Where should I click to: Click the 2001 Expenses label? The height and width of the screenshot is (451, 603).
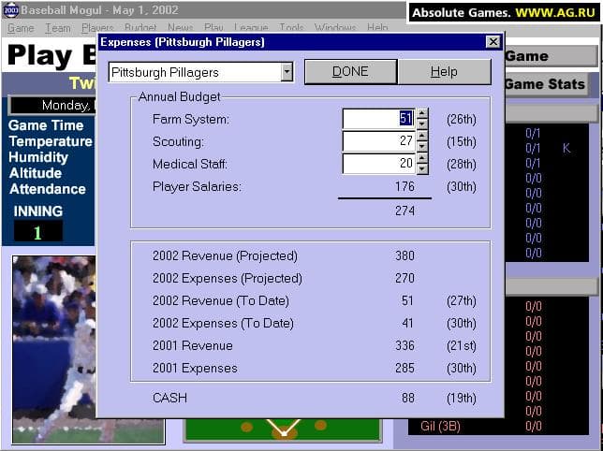click(x=195, y=368)
